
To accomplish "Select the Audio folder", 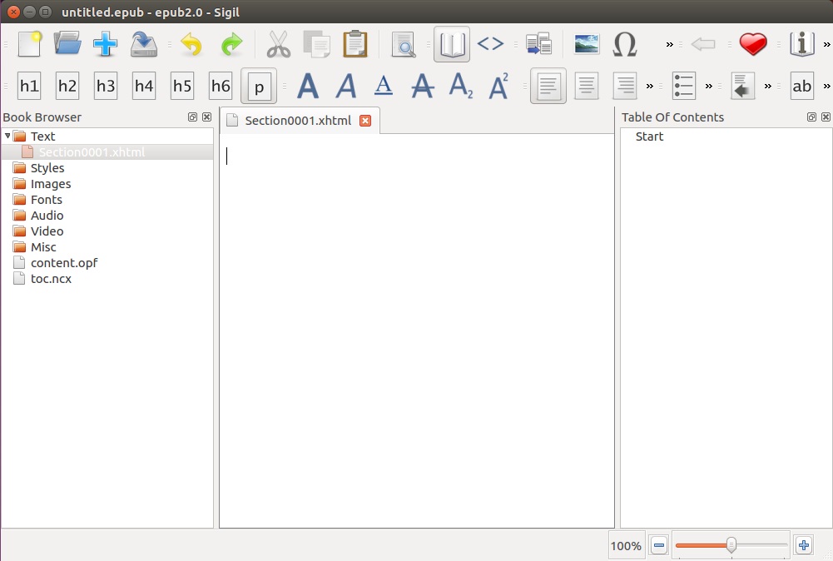I will point(47,215).
